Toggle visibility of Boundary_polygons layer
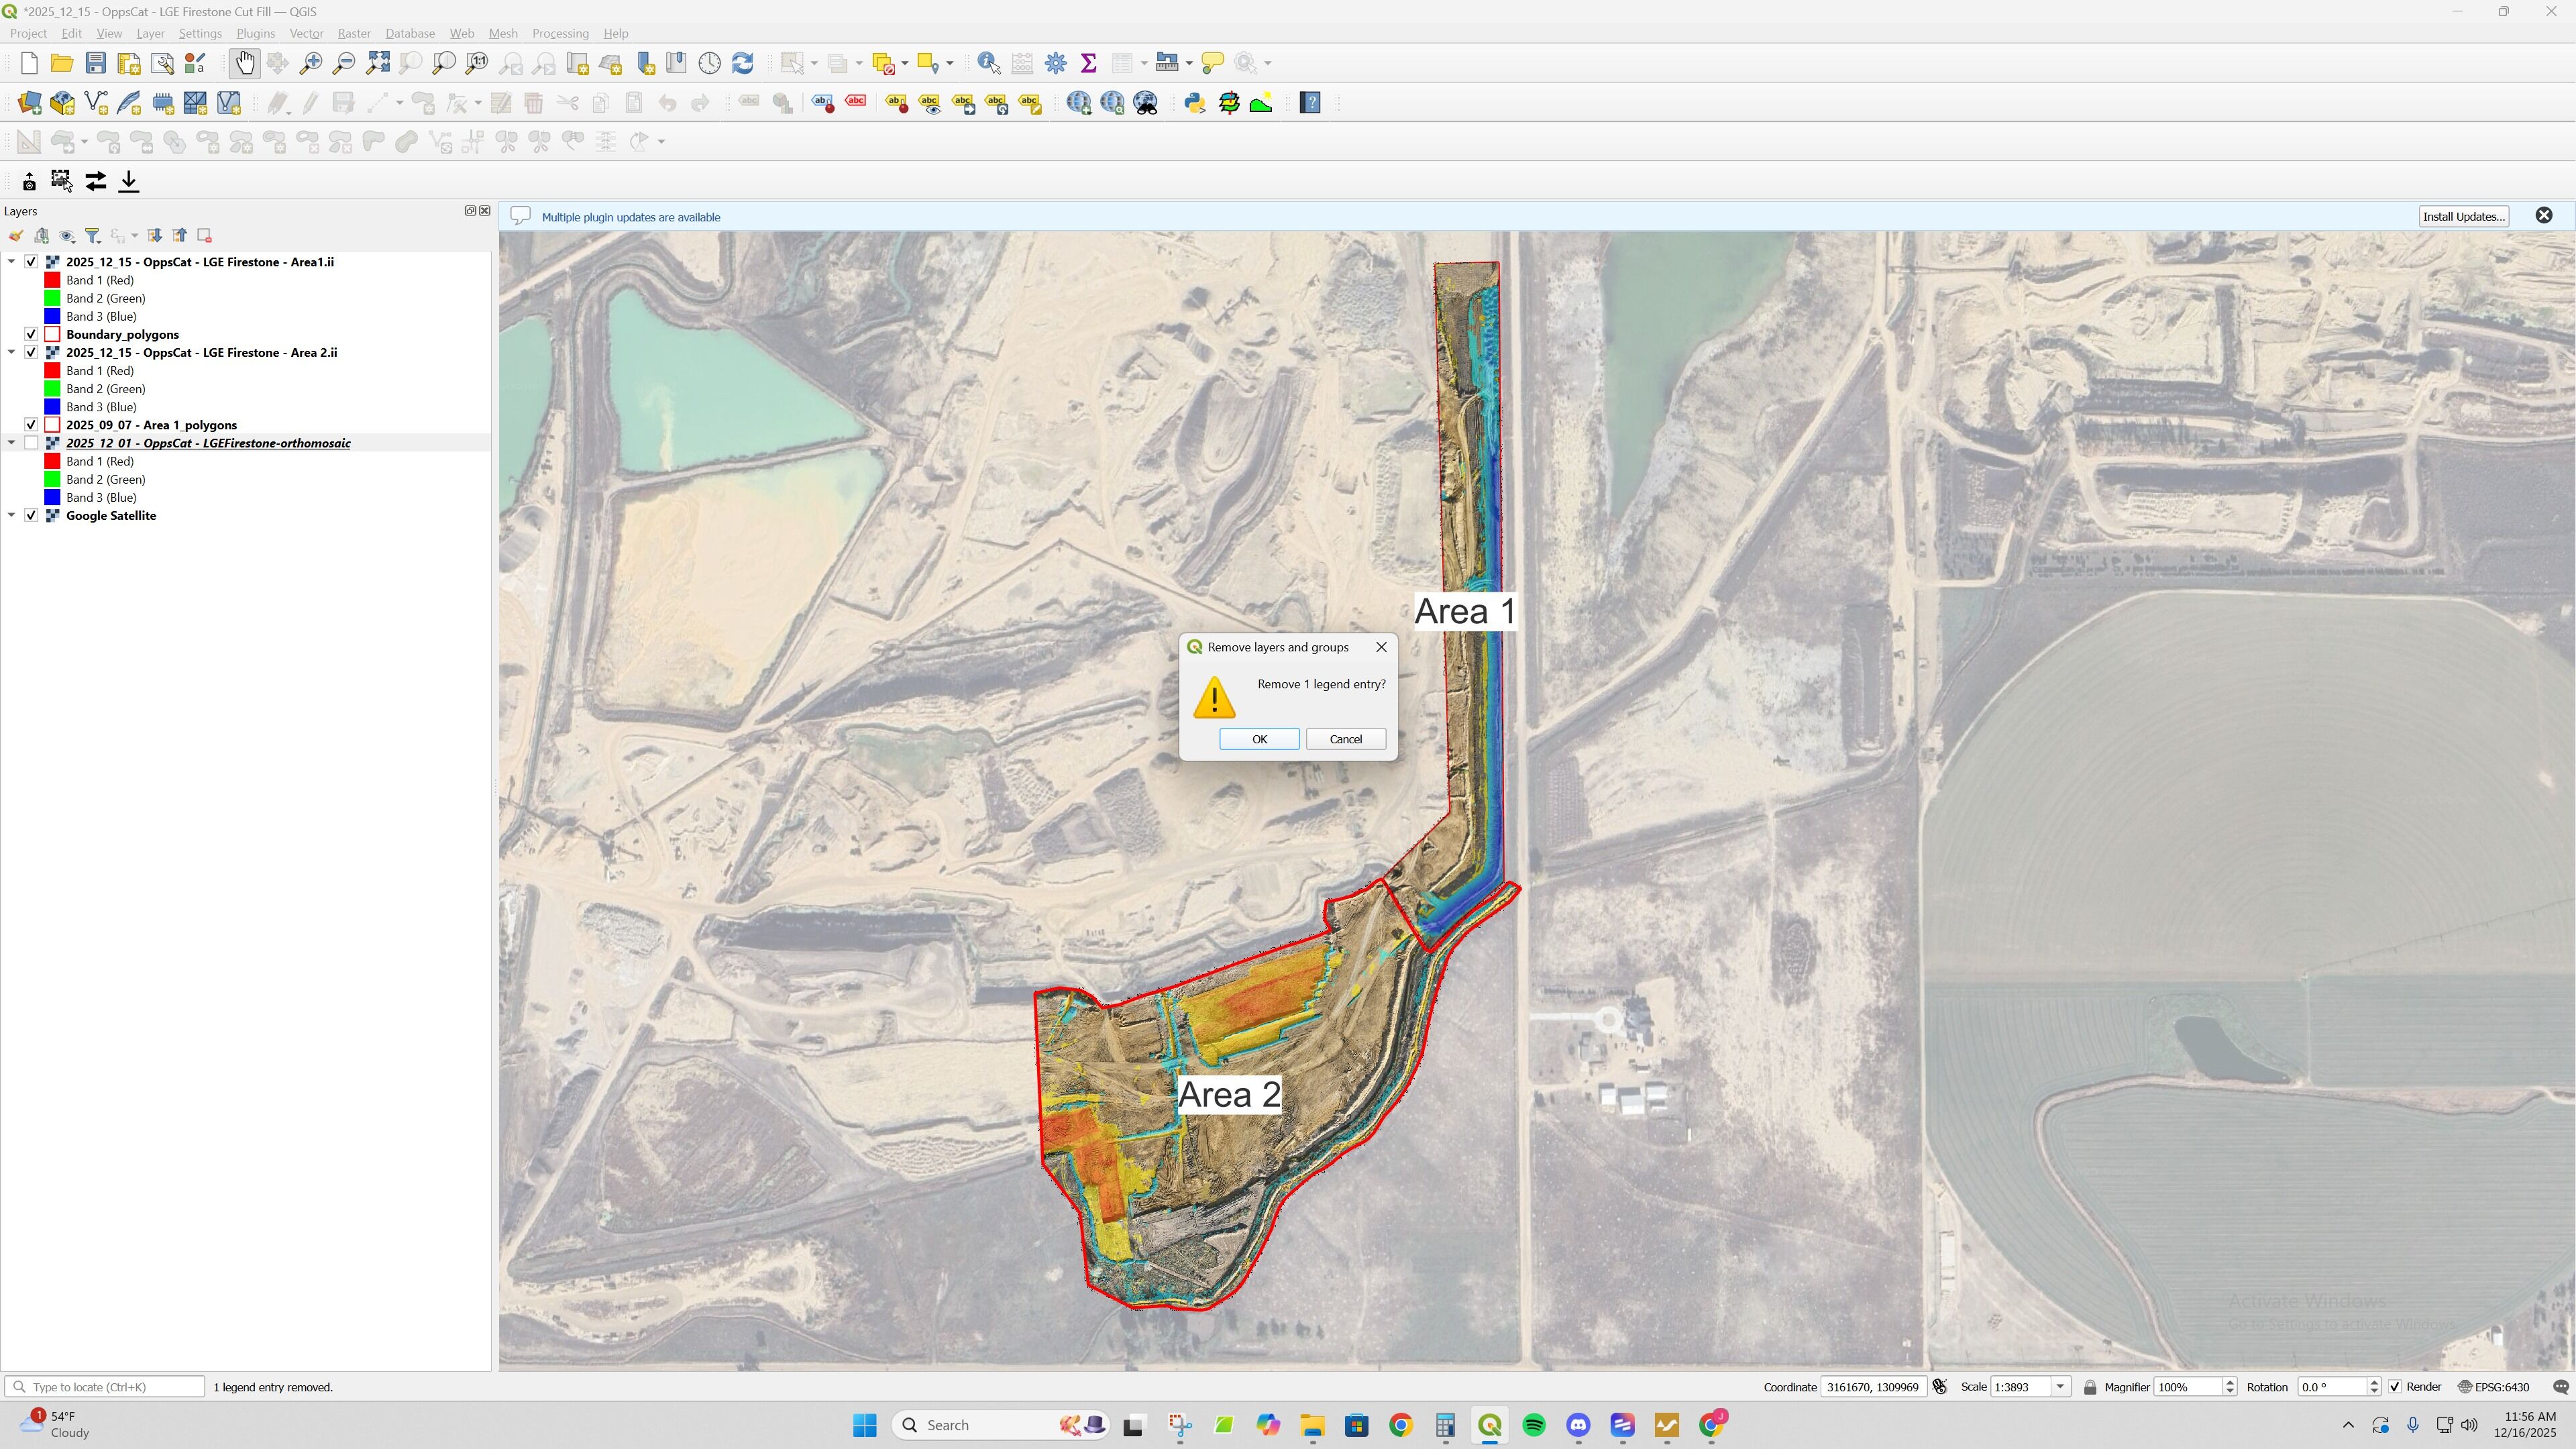This screenshot has height=1449, width=2576. click(31, 334)
